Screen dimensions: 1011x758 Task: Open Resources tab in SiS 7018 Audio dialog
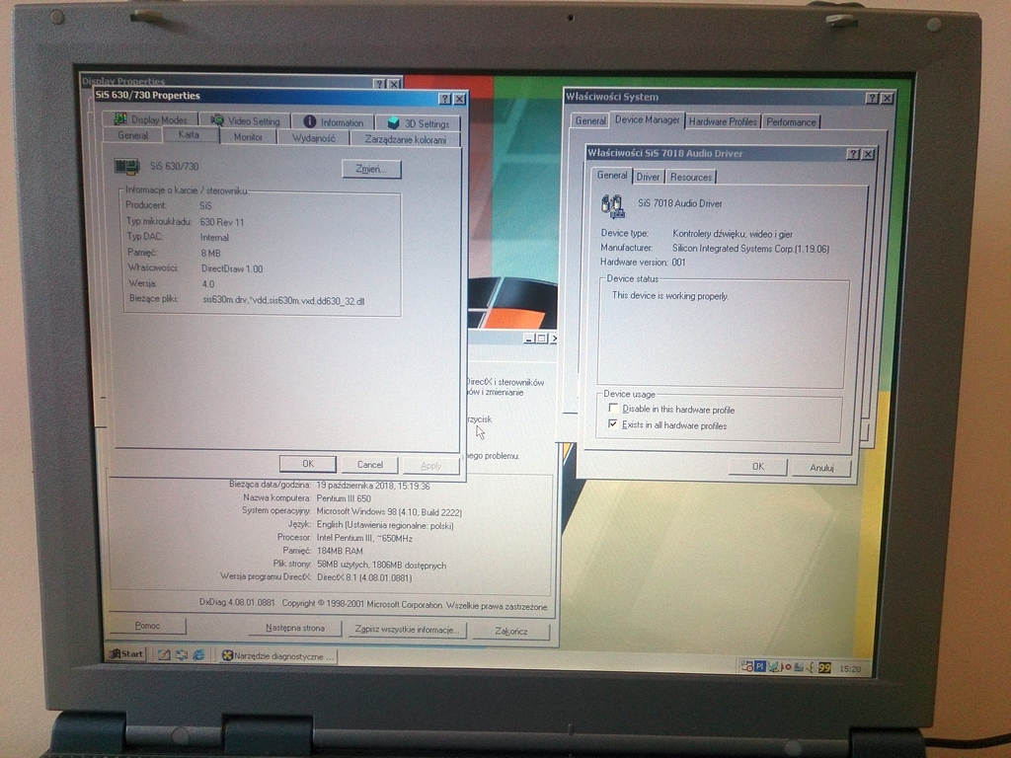[690, 178]
